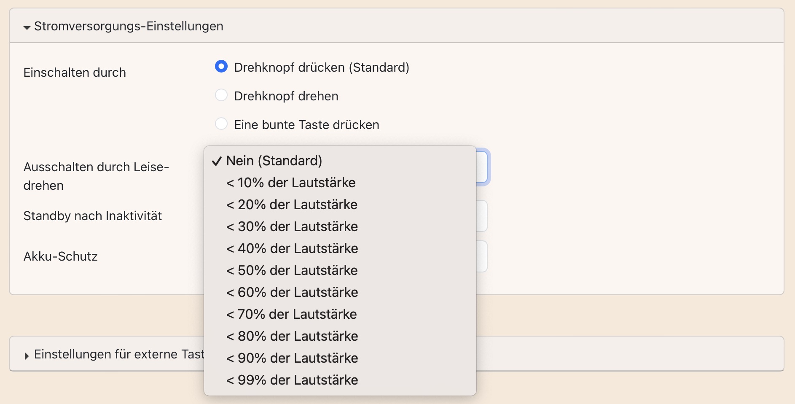Pick '< 90% der Lautstärke' option
This screenshot has height=404, width=795.
292,358
